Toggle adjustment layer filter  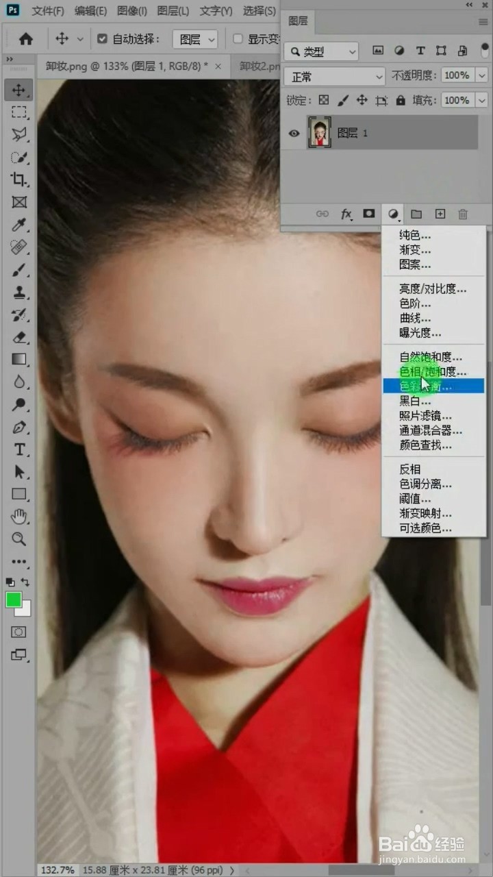[x=399, y=51]
